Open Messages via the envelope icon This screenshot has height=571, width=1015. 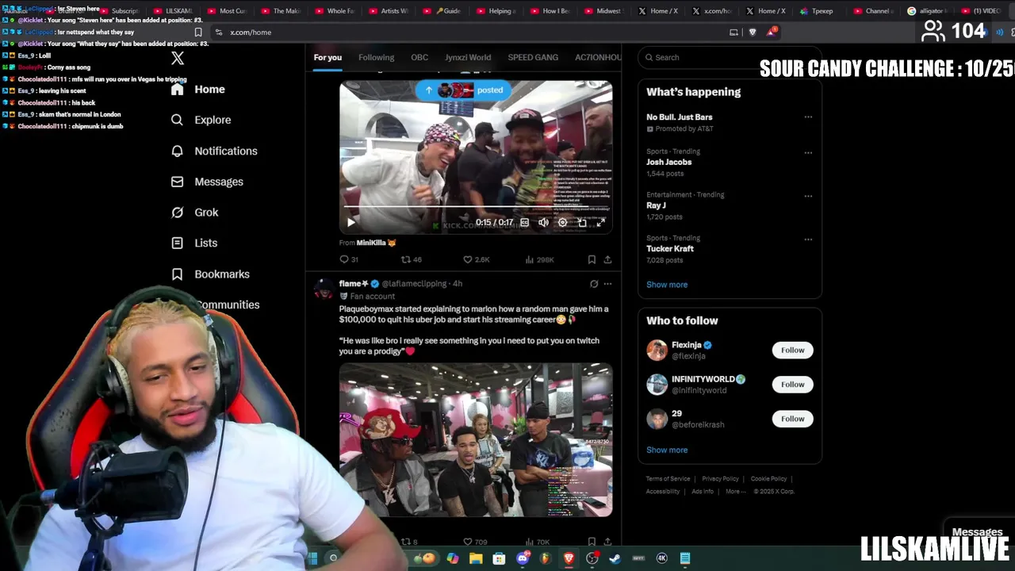click(x=207, y=182)
